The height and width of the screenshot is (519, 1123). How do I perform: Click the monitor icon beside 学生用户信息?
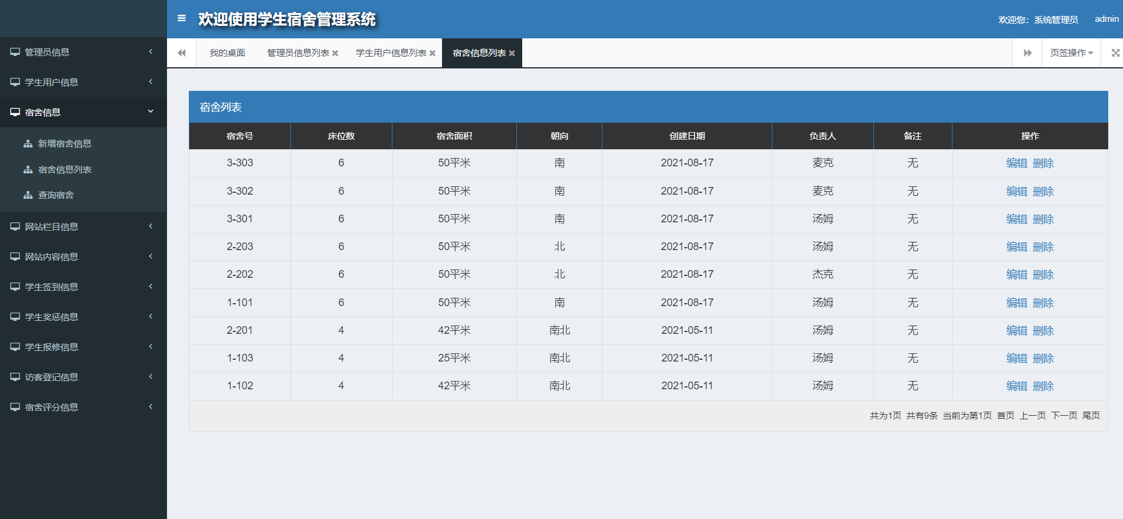pos(15,82)
